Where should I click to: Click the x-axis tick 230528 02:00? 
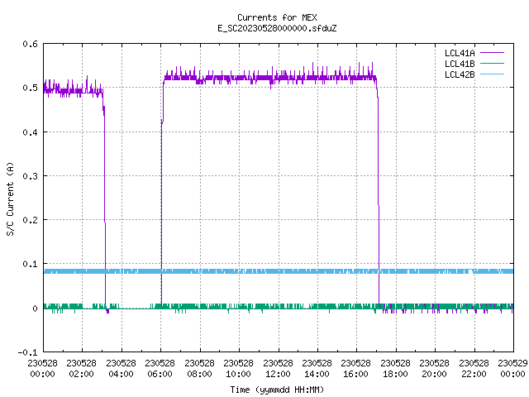pos(81,368)
